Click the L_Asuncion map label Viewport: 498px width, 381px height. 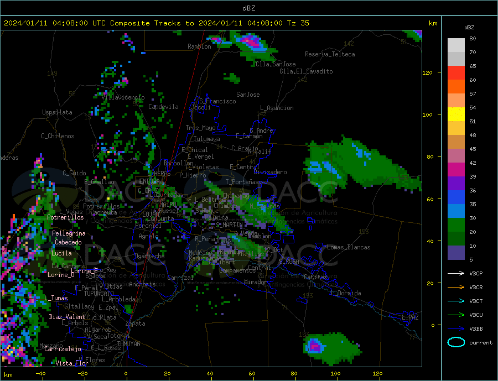point(277,108)
